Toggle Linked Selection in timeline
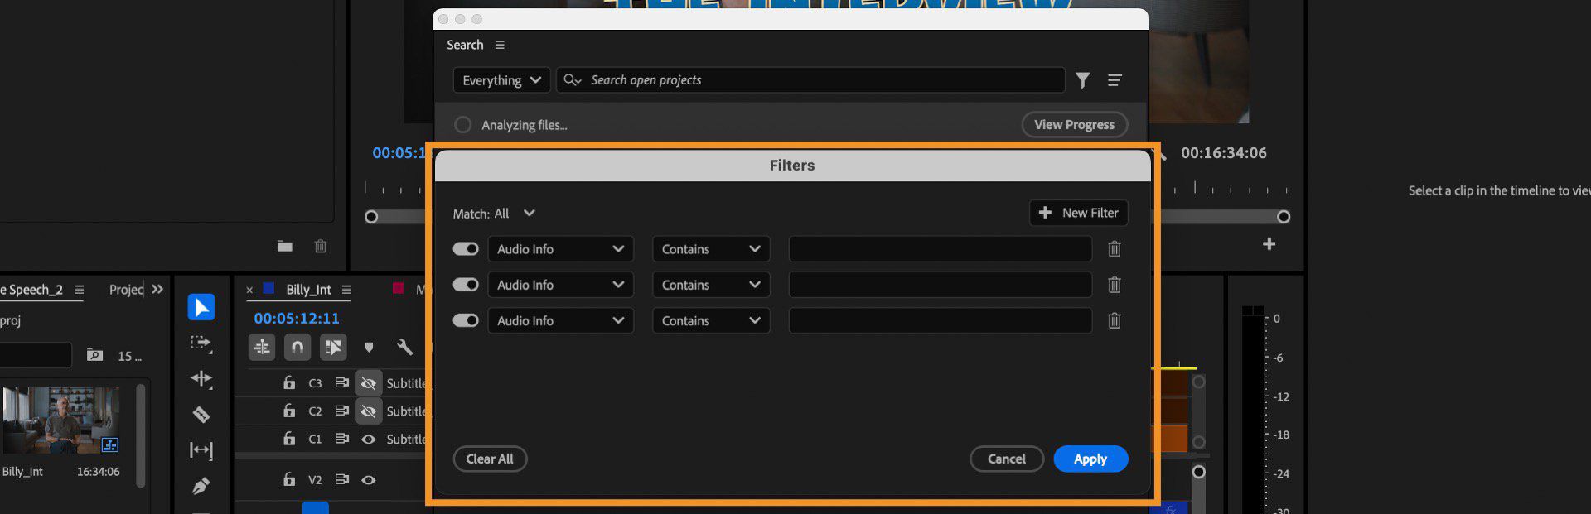Screen dimensions: 1591x514 click(x=333, y=347)
